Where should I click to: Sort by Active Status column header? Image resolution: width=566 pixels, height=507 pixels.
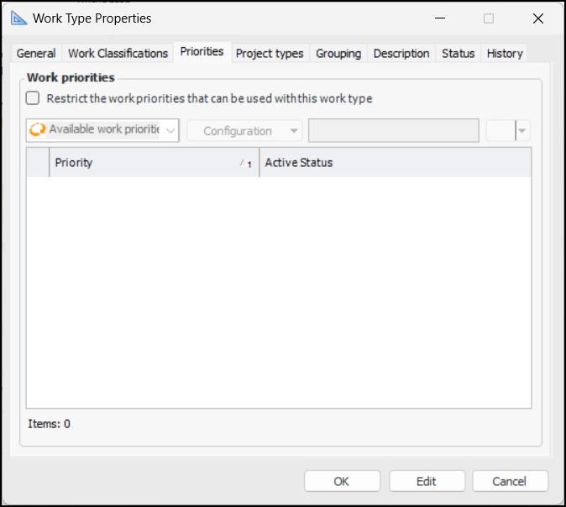click(395, 163)
